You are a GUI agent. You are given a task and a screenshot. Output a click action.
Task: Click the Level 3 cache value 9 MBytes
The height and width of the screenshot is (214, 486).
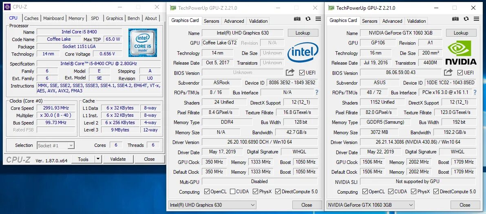pyautogui.click(x=120, y=130)
